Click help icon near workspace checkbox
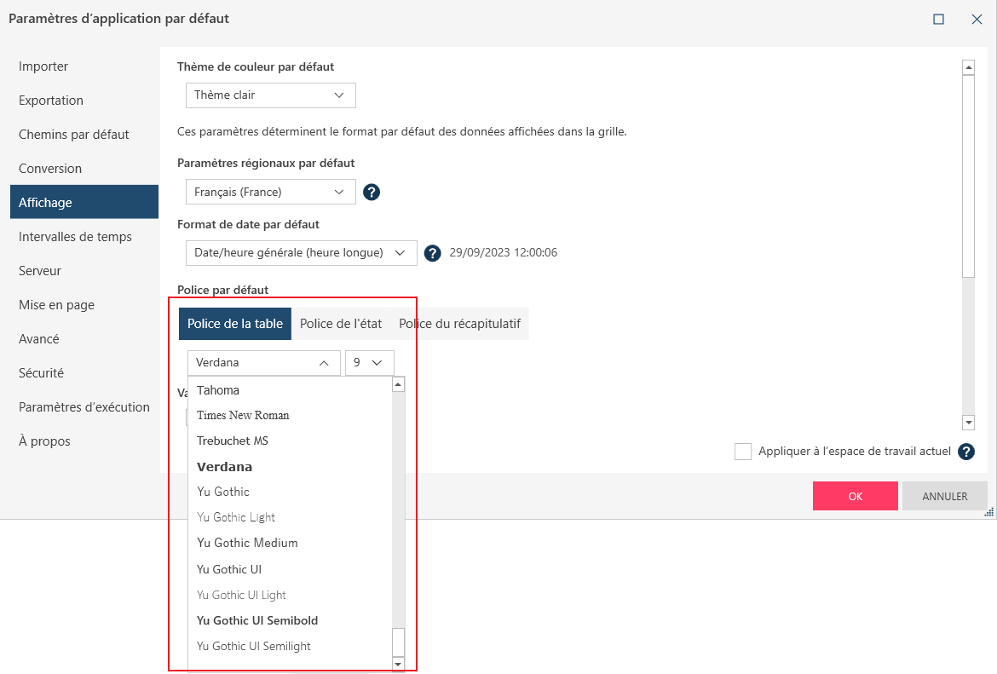 pyautogui.click(x=966, y=452)
